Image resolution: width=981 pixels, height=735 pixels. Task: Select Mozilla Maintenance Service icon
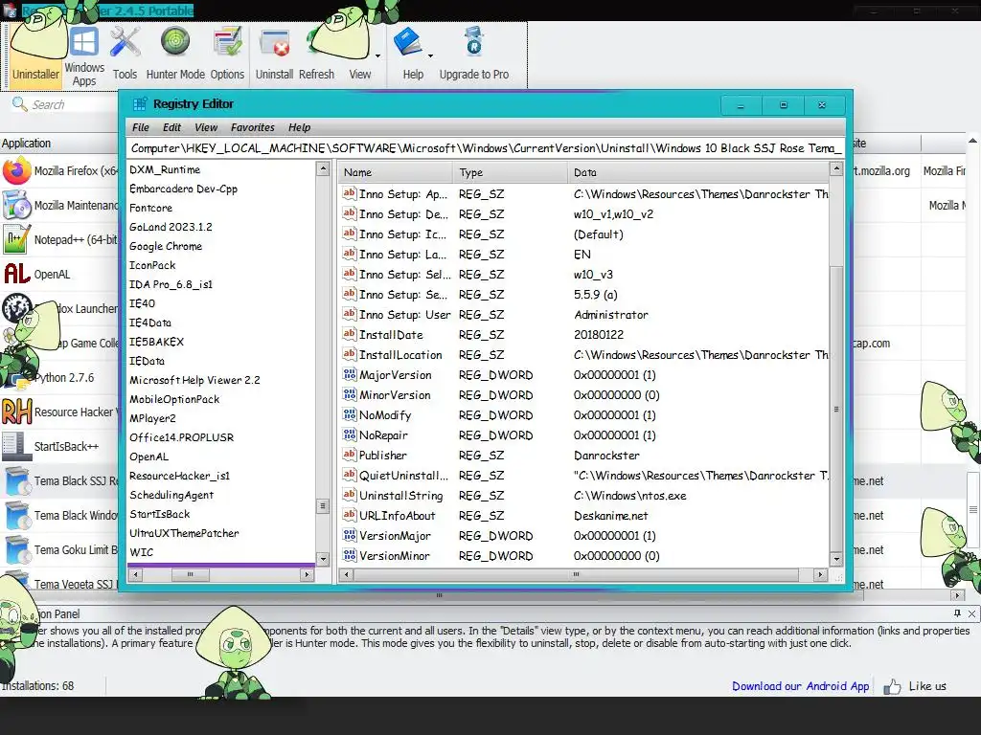click(x=17, y=205)
